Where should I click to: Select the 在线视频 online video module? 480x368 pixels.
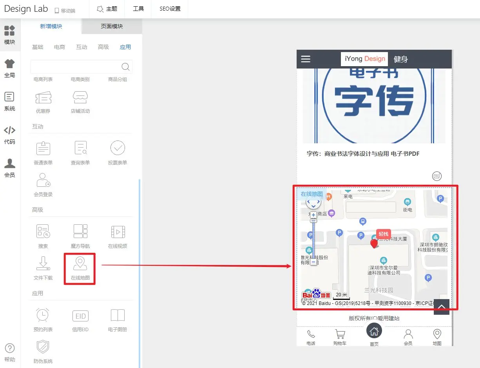coord(118,235)
